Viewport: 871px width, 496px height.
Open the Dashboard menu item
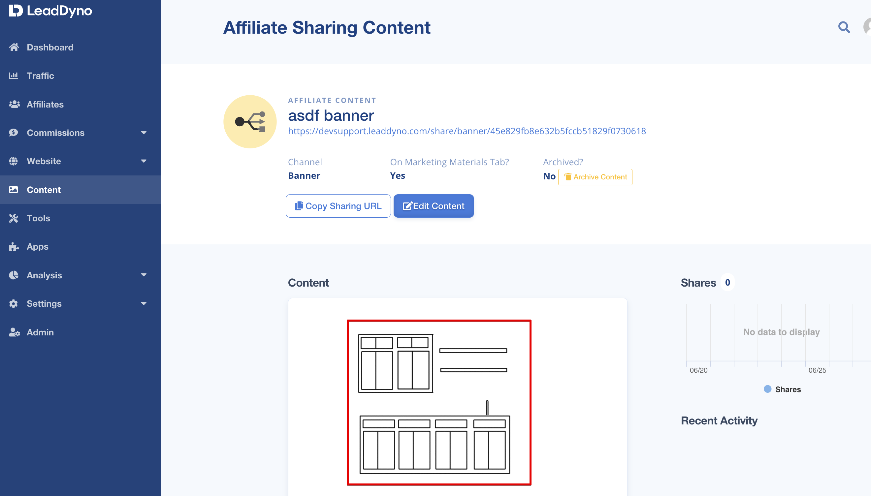(81, 47)
